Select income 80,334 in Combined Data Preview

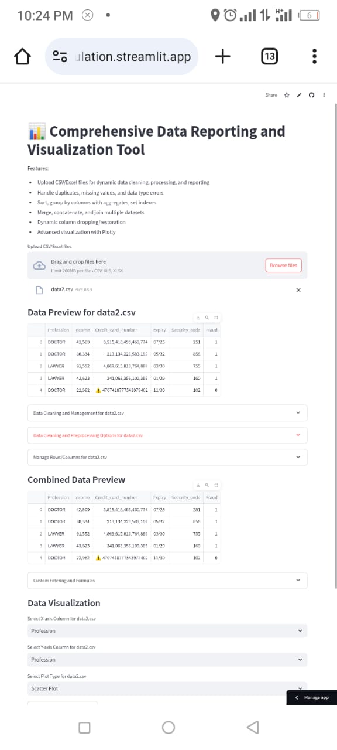pos(82,521)
